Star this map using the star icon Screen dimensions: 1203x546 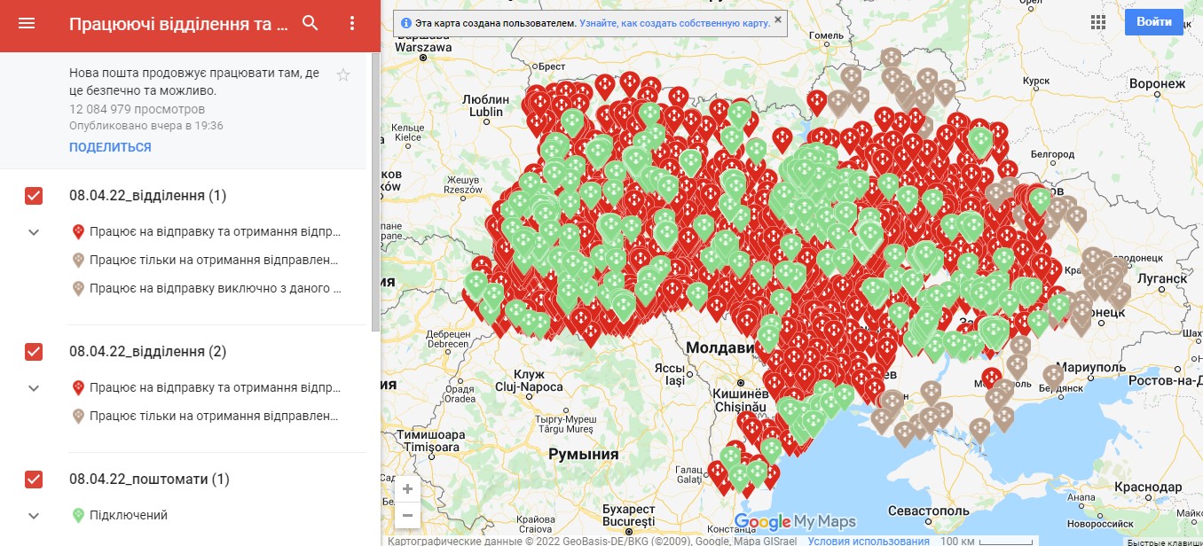tap(343, 75)
